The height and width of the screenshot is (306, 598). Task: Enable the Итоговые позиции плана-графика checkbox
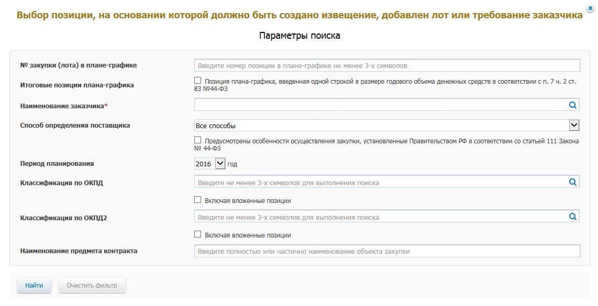(x=197, y=81)
